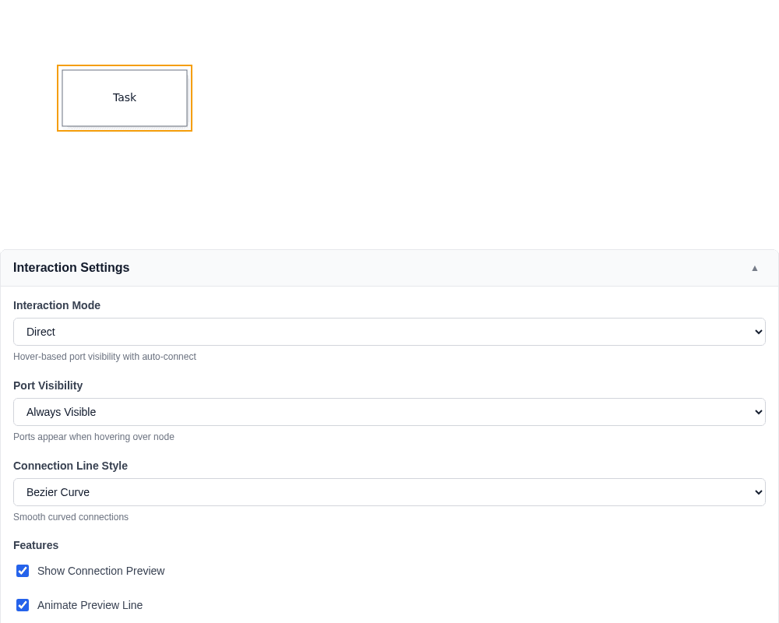Click the Port Visibility label
The height and width of the screenshot is (623, 779).
pos(48,385)
